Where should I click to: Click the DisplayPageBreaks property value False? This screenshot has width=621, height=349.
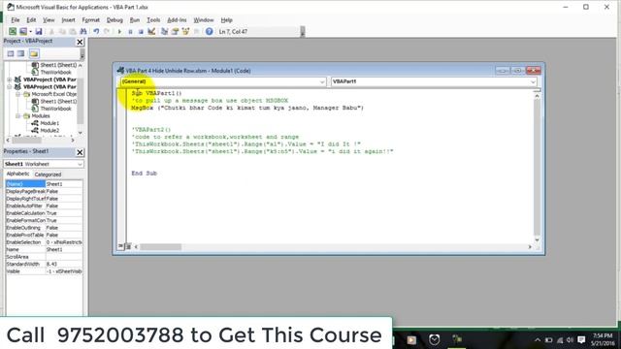pyautogui.click(x=64, y=191)
